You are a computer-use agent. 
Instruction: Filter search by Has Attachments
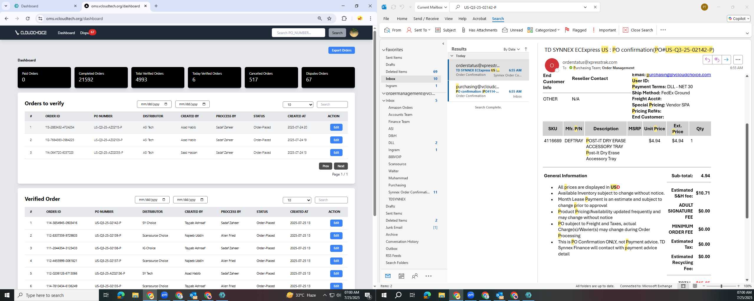click(479, 30)
